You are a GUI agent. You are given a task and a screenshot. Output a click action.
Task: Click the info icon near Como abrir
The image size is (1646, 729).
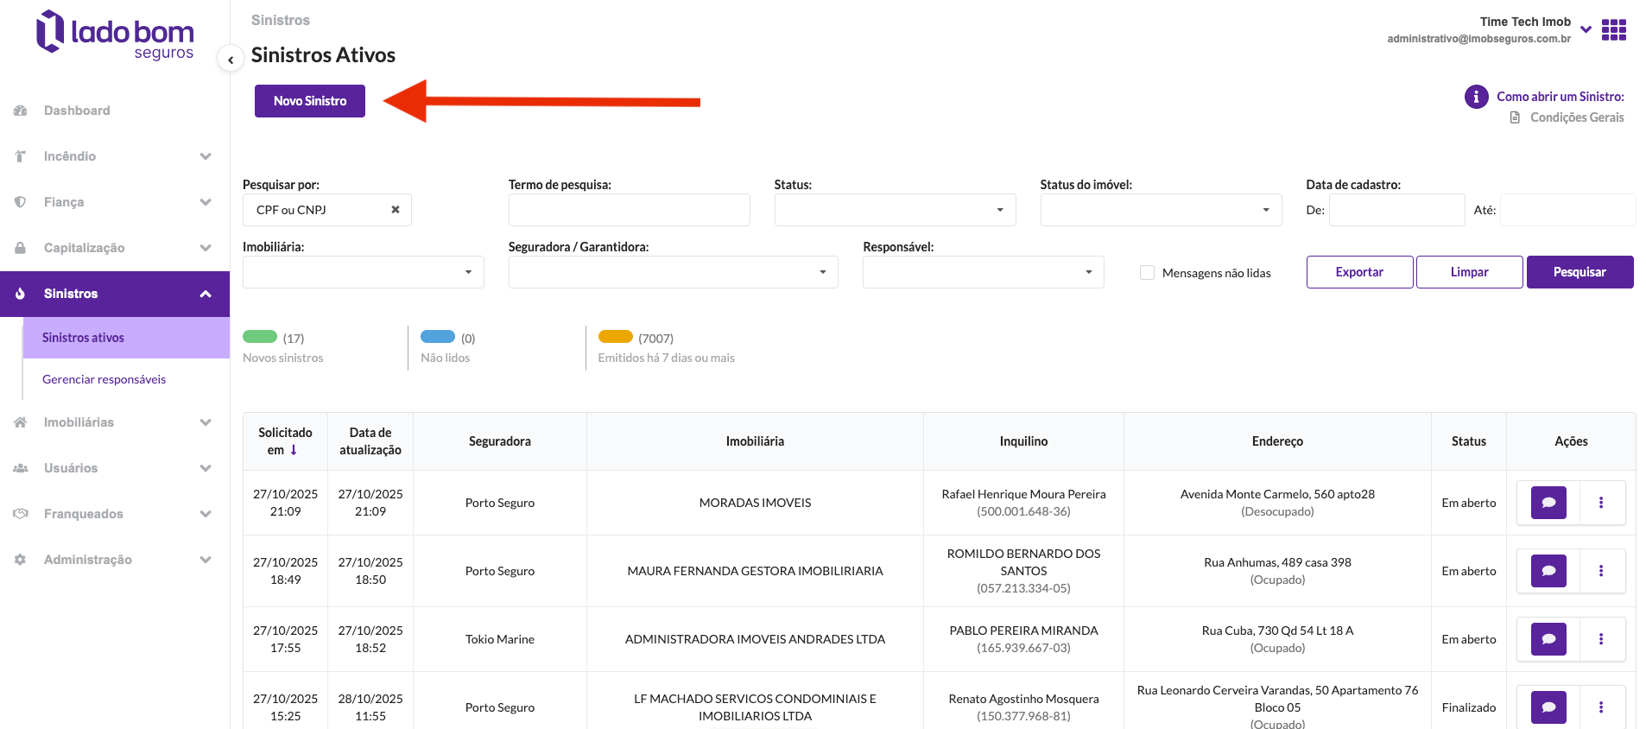(x=1476, y=97)
